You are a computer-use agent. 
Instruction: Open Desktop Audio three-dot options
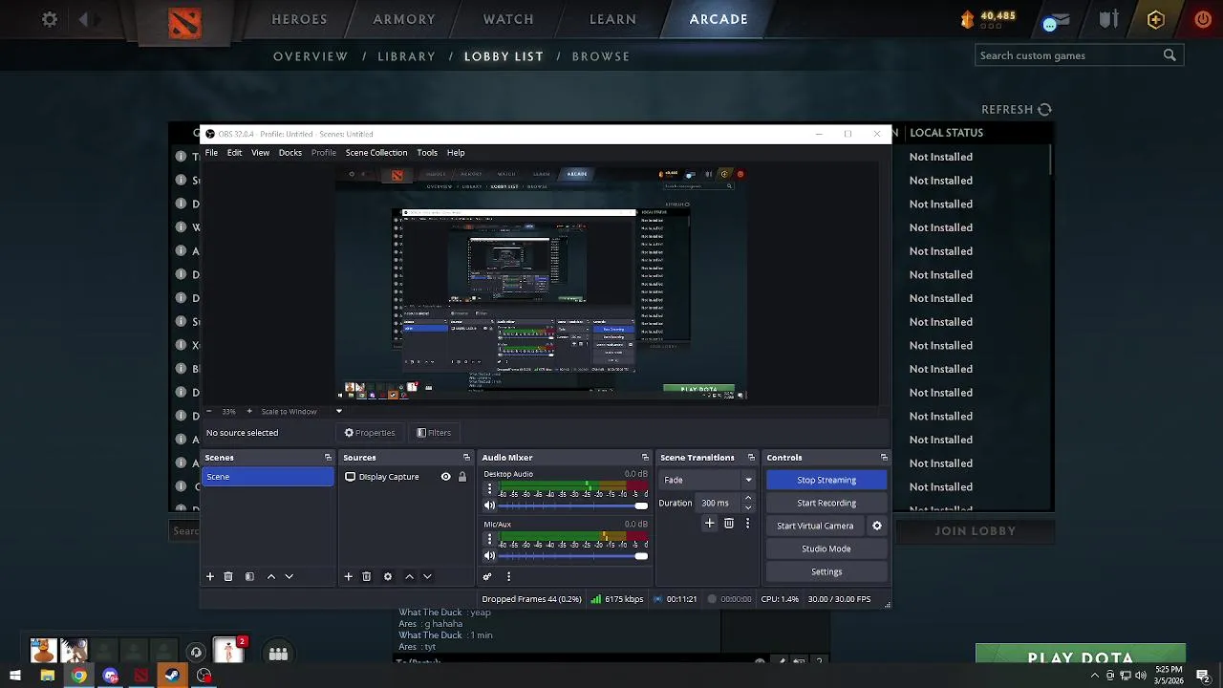[x=490, y=490]
